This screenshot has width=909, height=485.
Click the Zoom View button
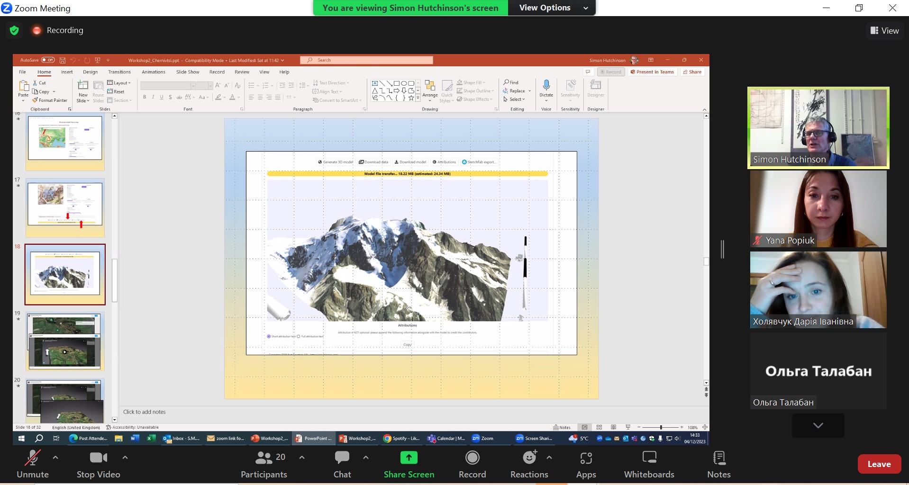click(884, 31)
